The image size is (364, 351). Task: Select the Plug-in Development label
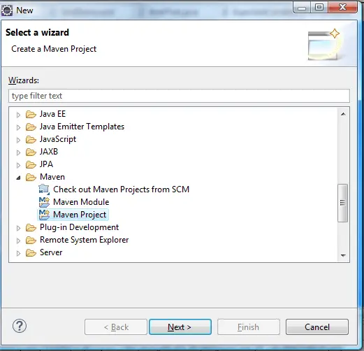pos(79,227)
